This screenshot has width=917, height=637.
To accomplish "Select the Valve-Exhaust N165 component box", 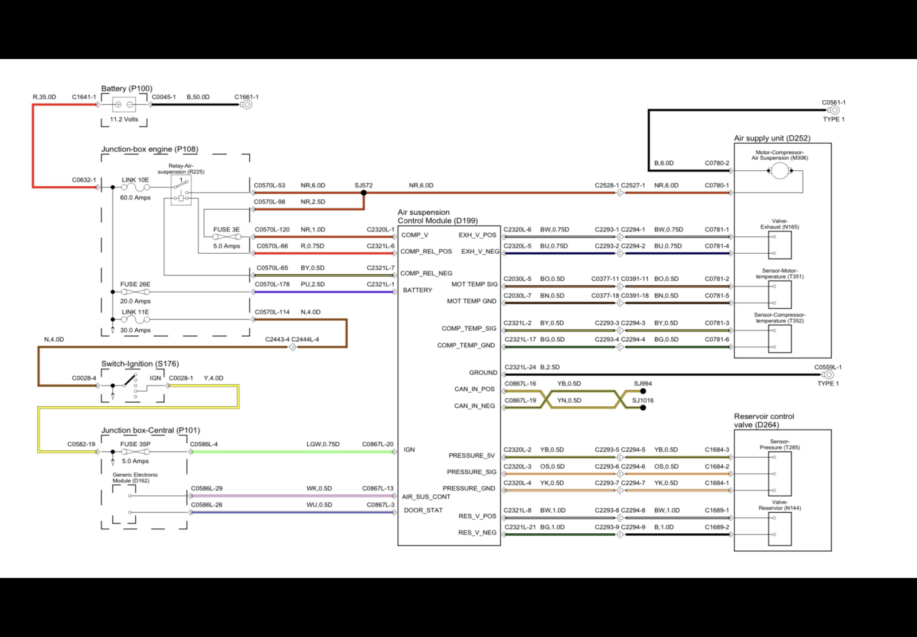I will pos(779,245).
